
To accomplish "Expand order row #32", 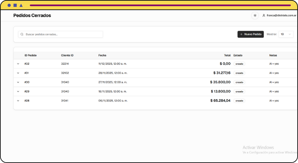I will click(18, 64).
